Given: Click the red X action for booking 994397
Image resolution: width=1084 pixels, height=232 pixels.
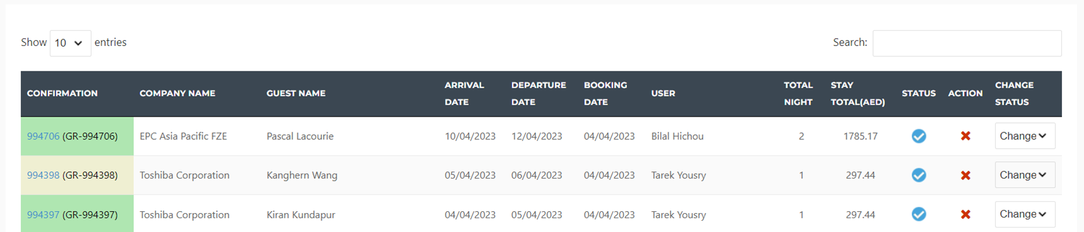Looking at the screenshot, I should pyautogui.click(x=965, y=214).
